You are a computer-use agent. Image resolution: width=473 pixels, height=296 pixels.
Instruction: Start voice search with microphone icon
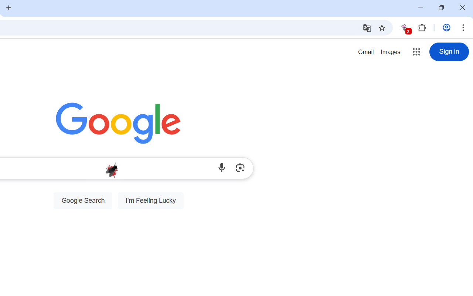[x=222, y=168]
